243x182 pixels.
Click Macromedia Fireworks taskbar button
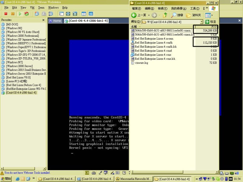click(134, 179)
